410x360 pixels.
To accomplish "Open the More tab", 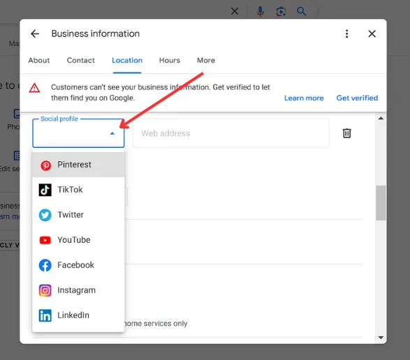I will [206, 60].
